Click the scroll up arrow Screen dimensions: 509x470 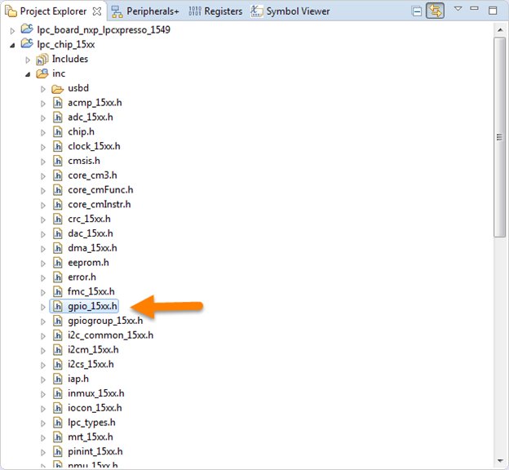[x=500, y=30]
